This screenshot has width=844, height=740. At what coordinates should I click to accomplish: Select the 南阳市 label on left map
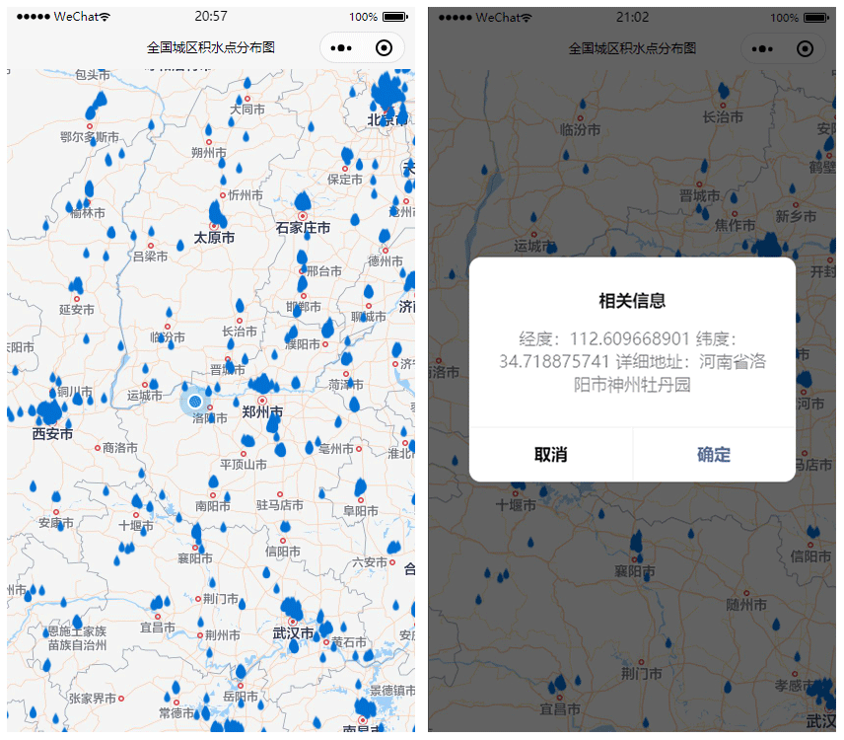tap(213, 506)
